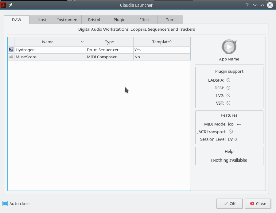Click the Name column sort arrow
Screen dimensions: 276x213
(82, 42)
